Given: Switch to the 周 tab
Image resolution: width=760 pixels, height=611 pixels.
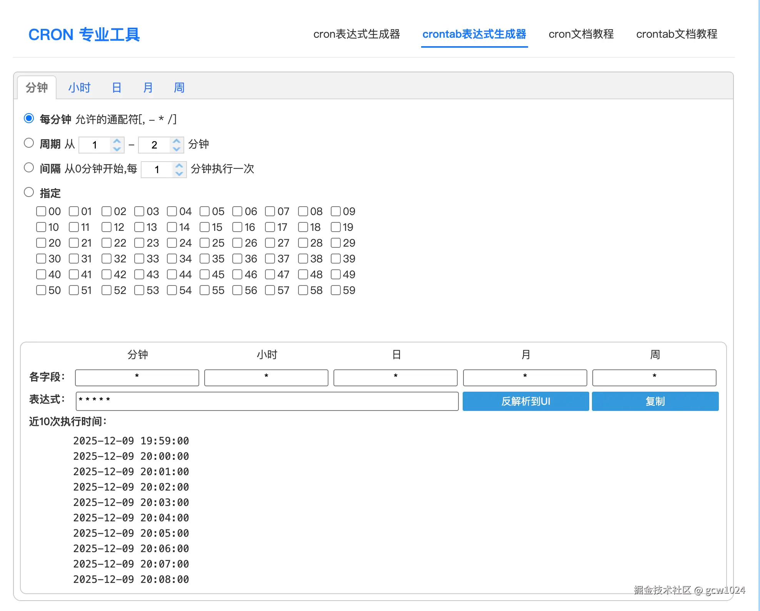Looking at the screenshot, I should pyautogui.click(x=179, y=88).
